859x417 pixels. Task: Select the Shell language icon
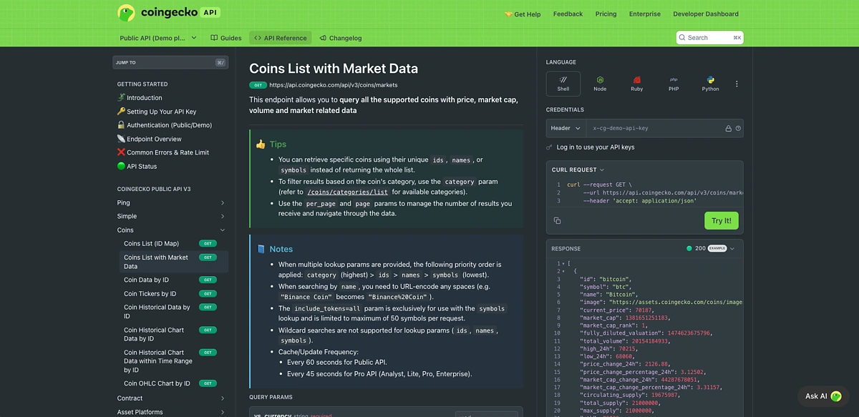(563, 83)
